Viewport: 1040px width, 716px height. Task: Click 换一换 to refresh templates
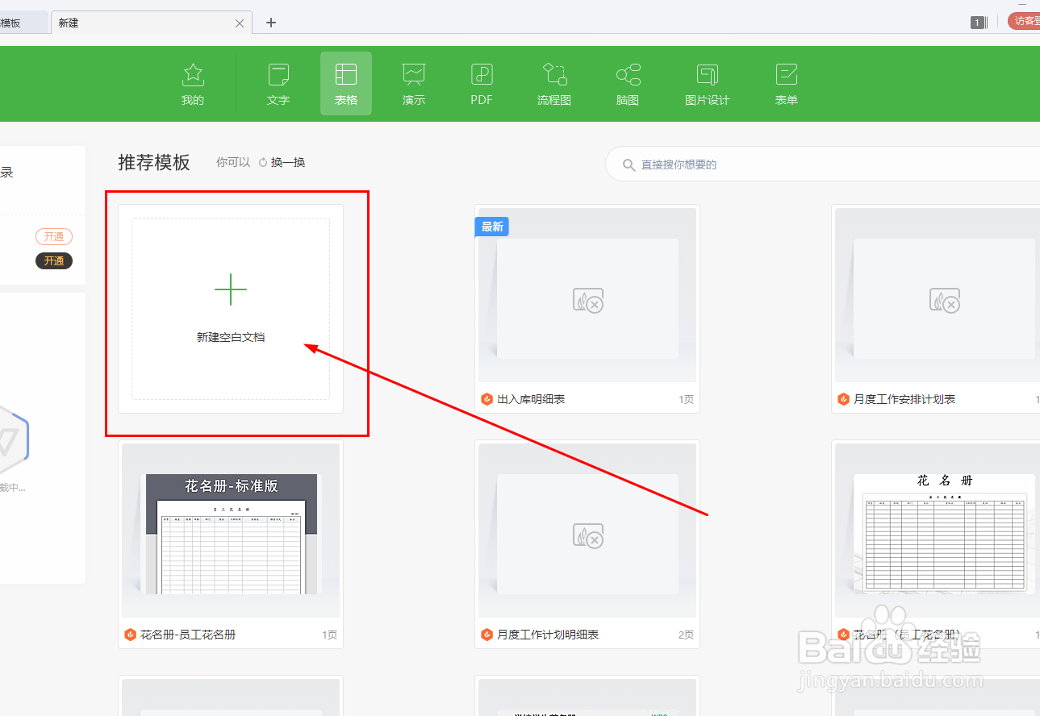[x=288, y=162]
